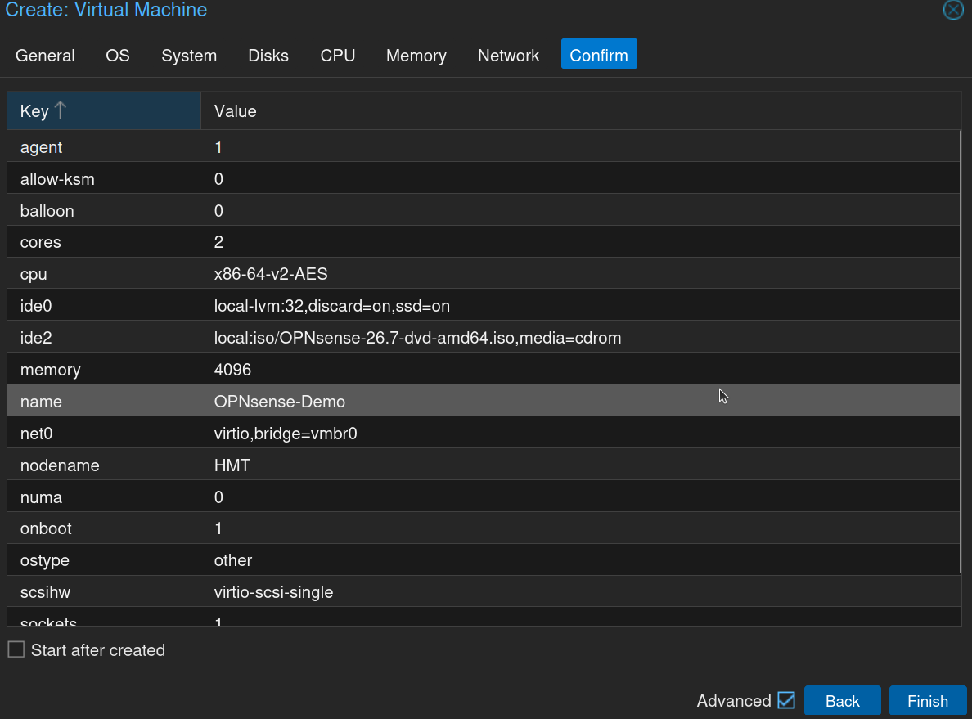Select the nodename key cell
Screen dimensions: 972x719
(x=104, y=465)
